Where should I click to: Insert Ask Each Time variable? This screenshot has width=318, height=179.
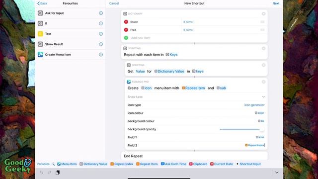coord(173,164)
